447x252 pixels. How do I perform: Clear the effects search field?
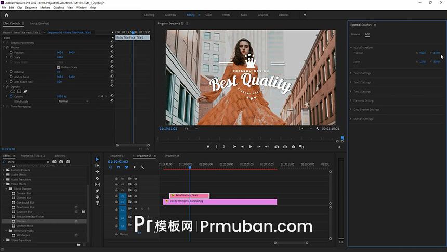pyautogui.click(x=48, y=162)
